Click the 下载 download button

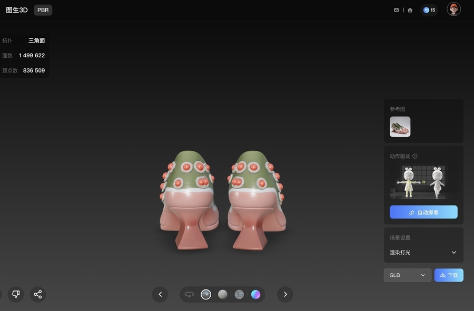coord(449,275)
